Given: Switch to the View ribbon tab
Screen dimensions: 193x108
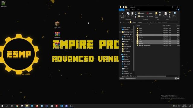Looking at the screenshot, I should [x=139, y=10].
